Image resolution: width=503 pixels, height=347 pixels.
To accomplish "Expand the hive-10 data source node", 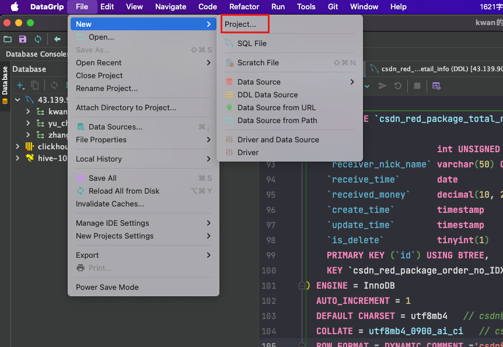I will [x=18, y=158].
